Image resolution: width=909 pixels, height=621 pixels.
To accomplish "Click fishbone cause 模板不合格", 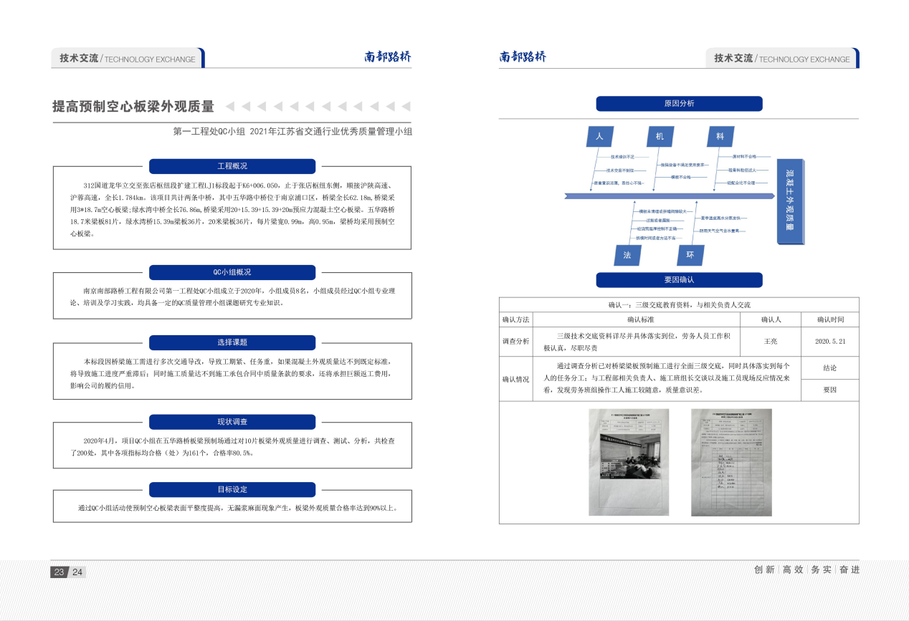I will [x=681, y=177].
